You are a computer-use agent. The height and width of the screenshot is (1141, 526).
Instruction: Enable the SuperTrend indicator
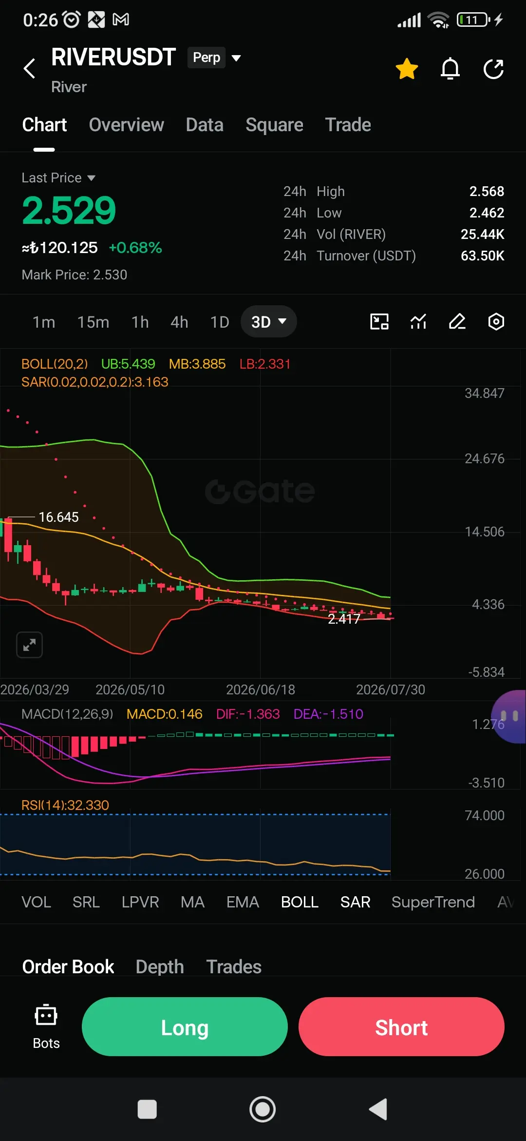(433, 902)
